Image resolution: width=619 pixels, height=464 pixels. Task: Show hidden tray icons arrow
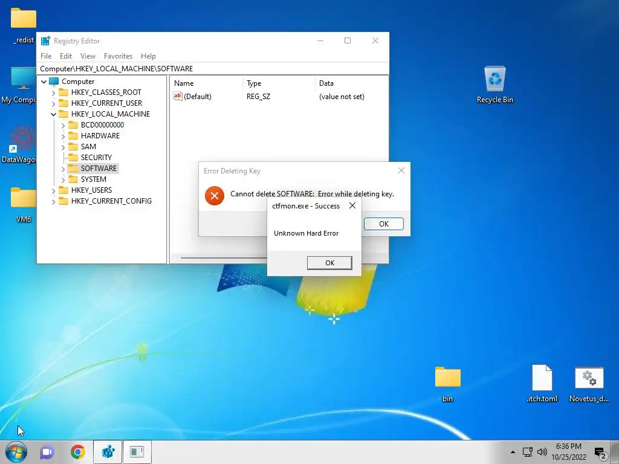[x=513, y=452]
